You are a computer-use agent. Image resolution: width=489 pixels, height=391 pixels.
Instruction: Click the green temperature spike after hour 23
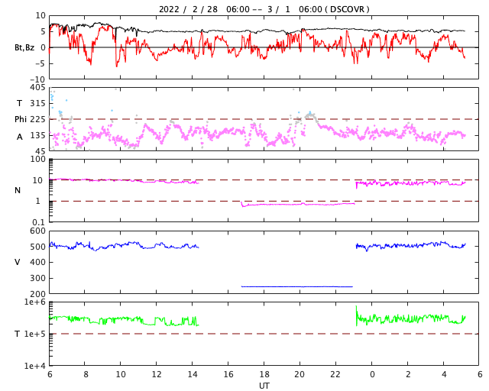tap(357, 315)
